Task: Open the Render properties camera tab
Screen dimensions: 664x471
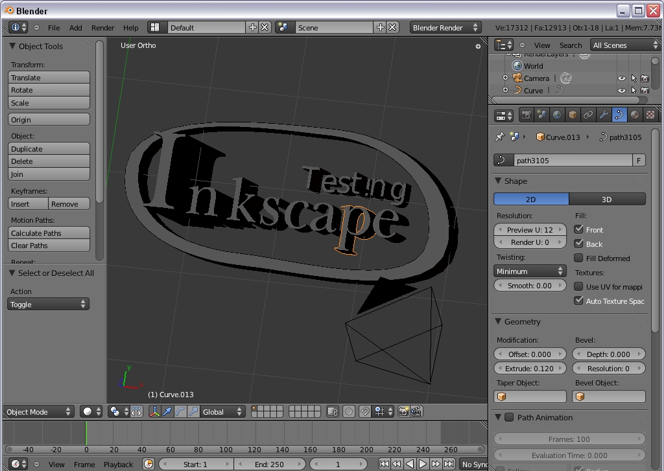Action: pos(527,115)
